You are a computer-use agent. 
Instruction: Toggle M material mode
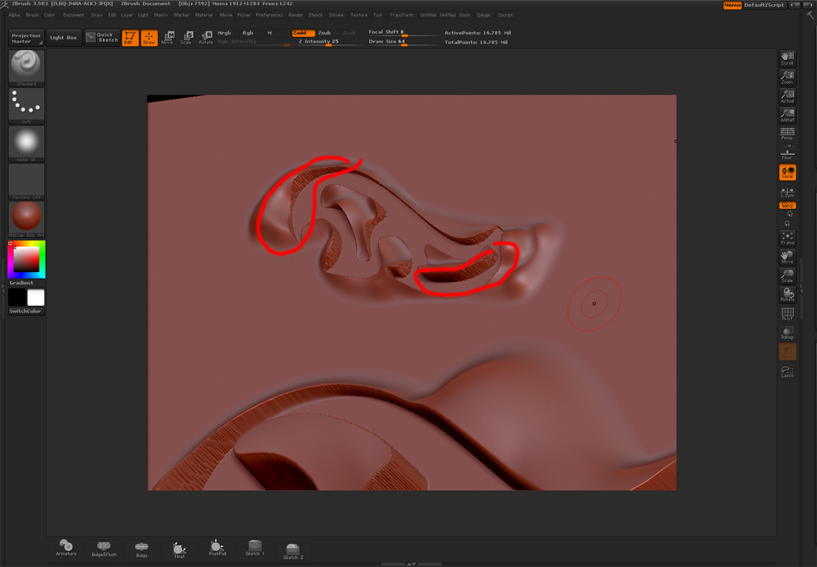point(270,33)
